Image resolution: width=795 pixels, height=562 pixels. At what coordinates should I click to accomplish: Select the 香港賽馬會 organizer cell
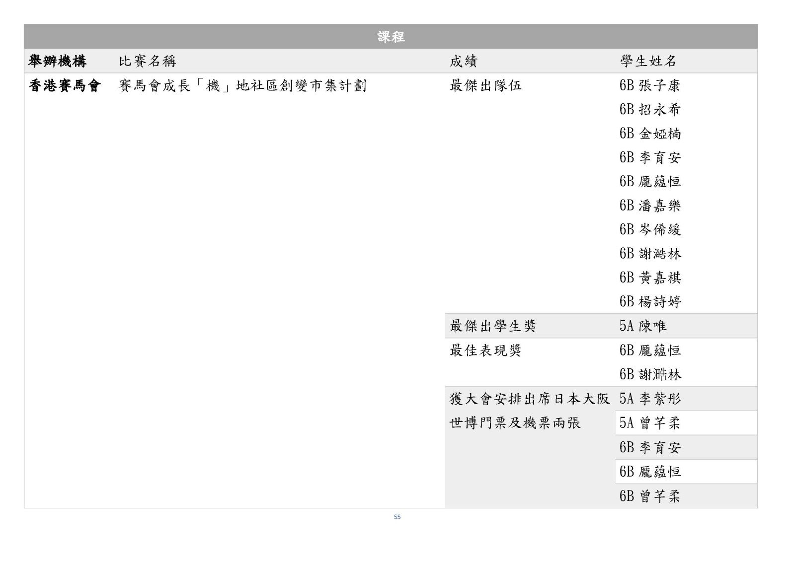coord(65,86)
